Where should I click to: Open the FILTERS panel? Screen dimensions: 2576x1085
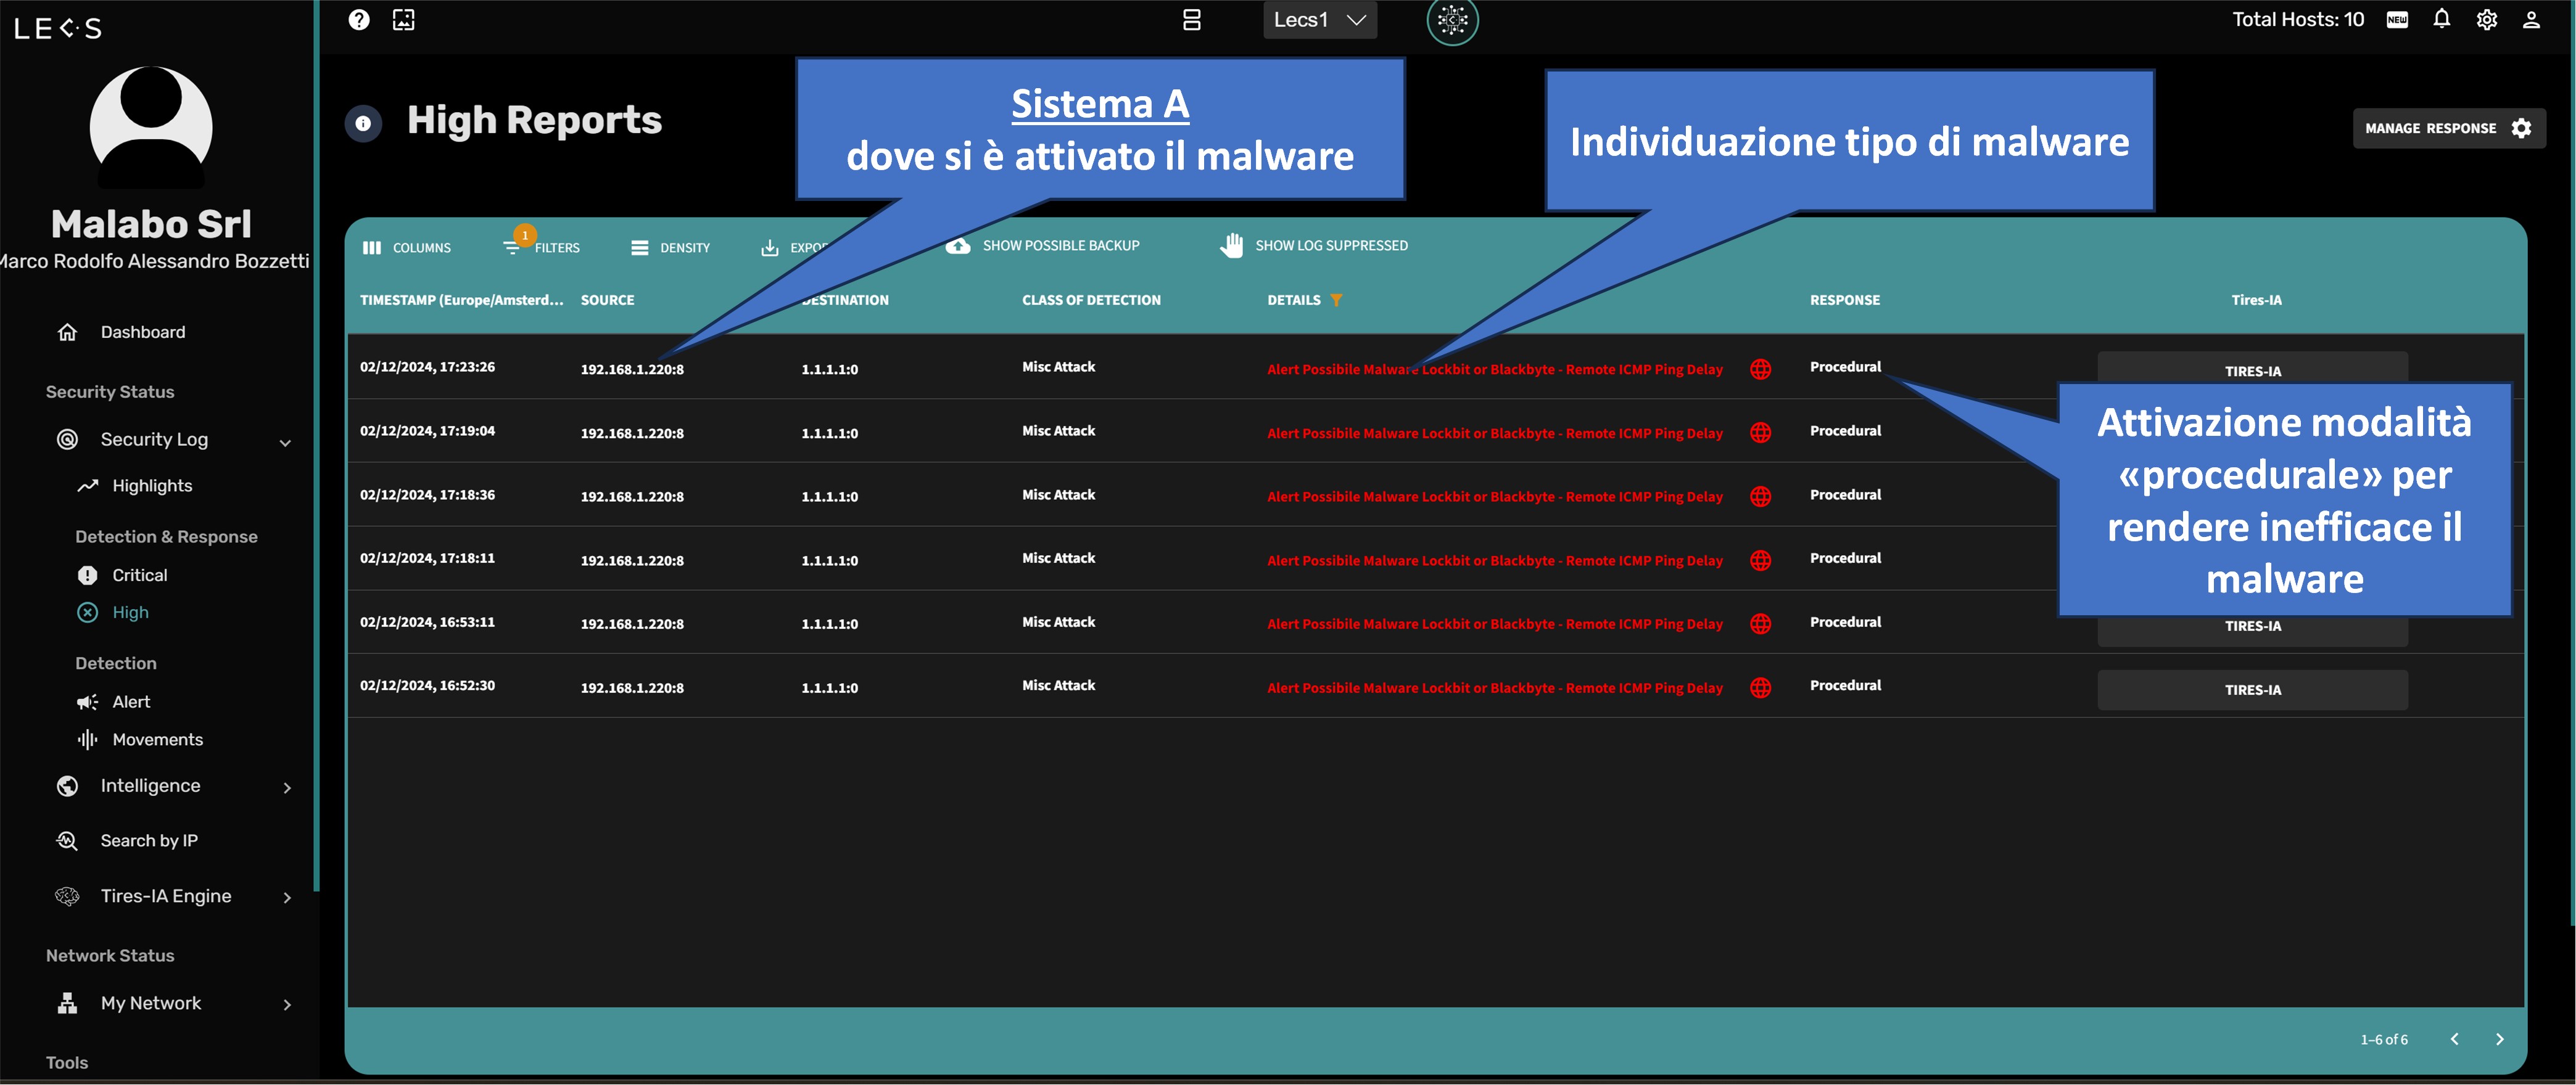pyautogui.click(x=541, y=247)
